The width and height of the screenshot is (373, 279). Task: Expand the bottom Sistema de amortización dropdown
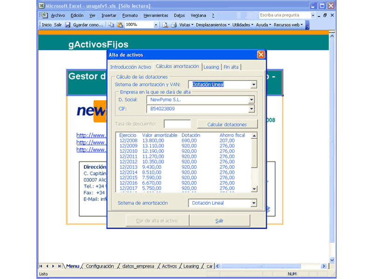coord(254,203)
